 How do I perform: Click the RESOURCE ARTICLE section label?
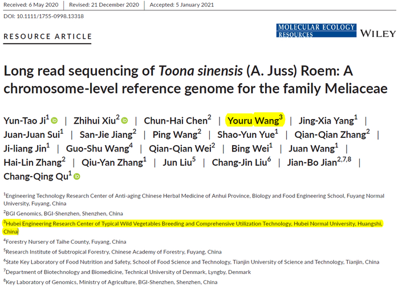pos(48,37)
